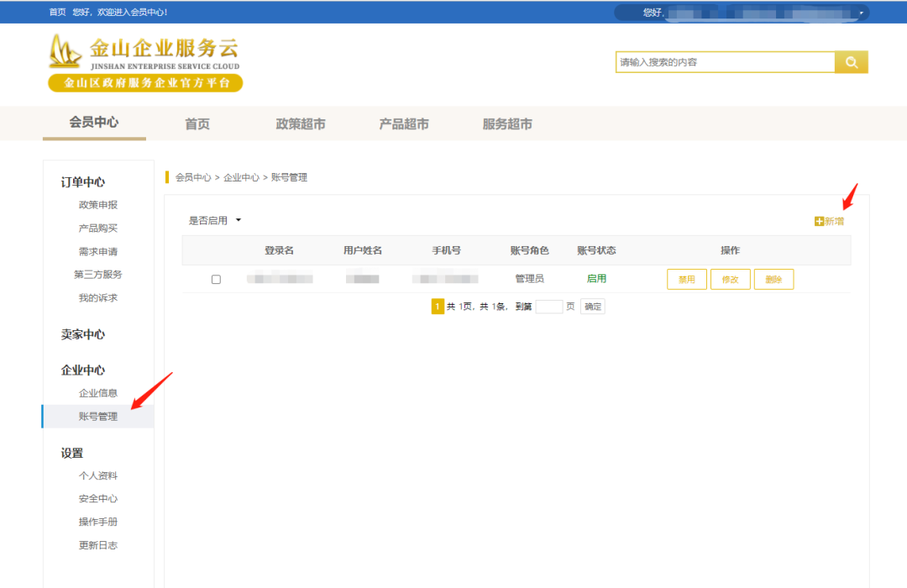
Task: Click the search magnifier icon button
Action: point(851,62)
